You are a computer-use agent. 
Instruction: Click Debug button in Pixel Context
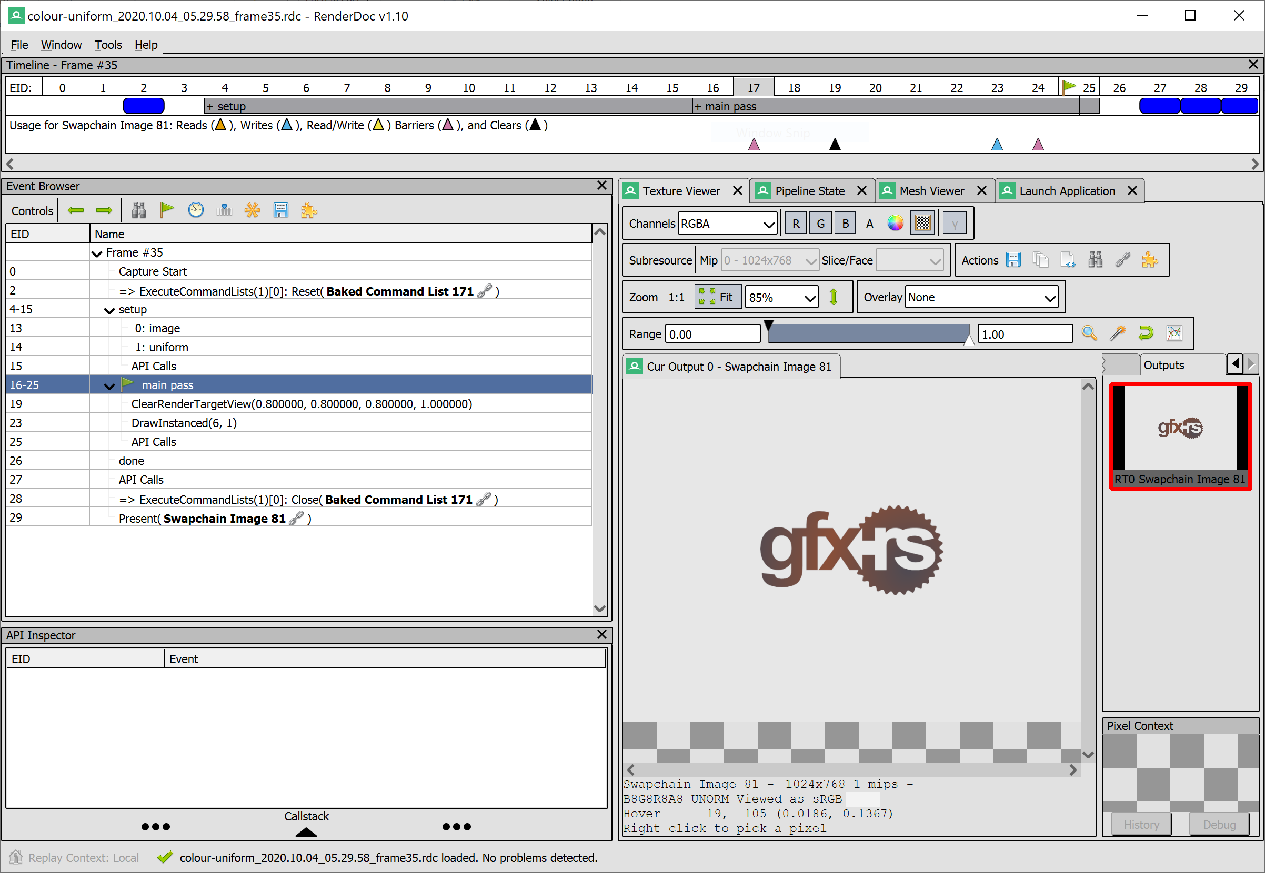(1219, 824)
